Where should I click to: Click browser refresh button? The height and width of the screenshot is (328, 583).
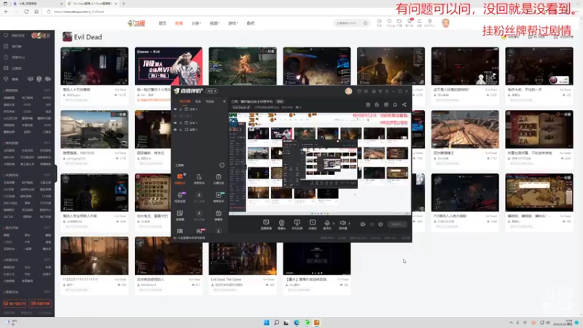coord(26,12)
